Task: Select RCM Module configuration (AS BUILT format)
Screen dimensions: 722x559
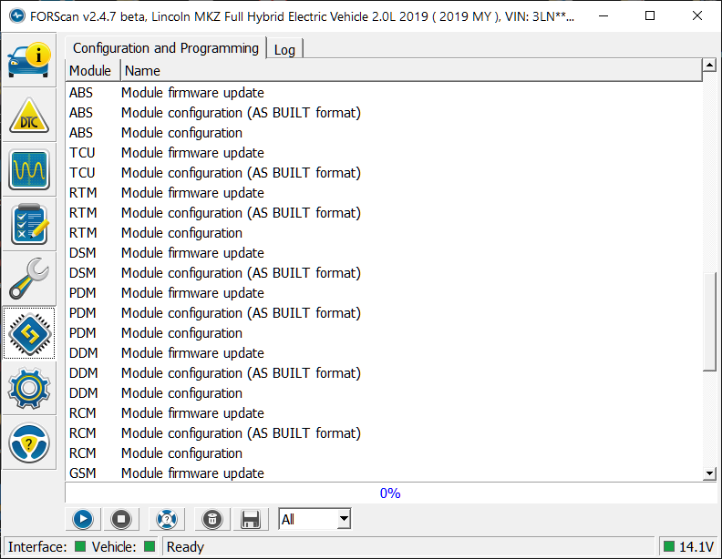Action: point(384,433)
